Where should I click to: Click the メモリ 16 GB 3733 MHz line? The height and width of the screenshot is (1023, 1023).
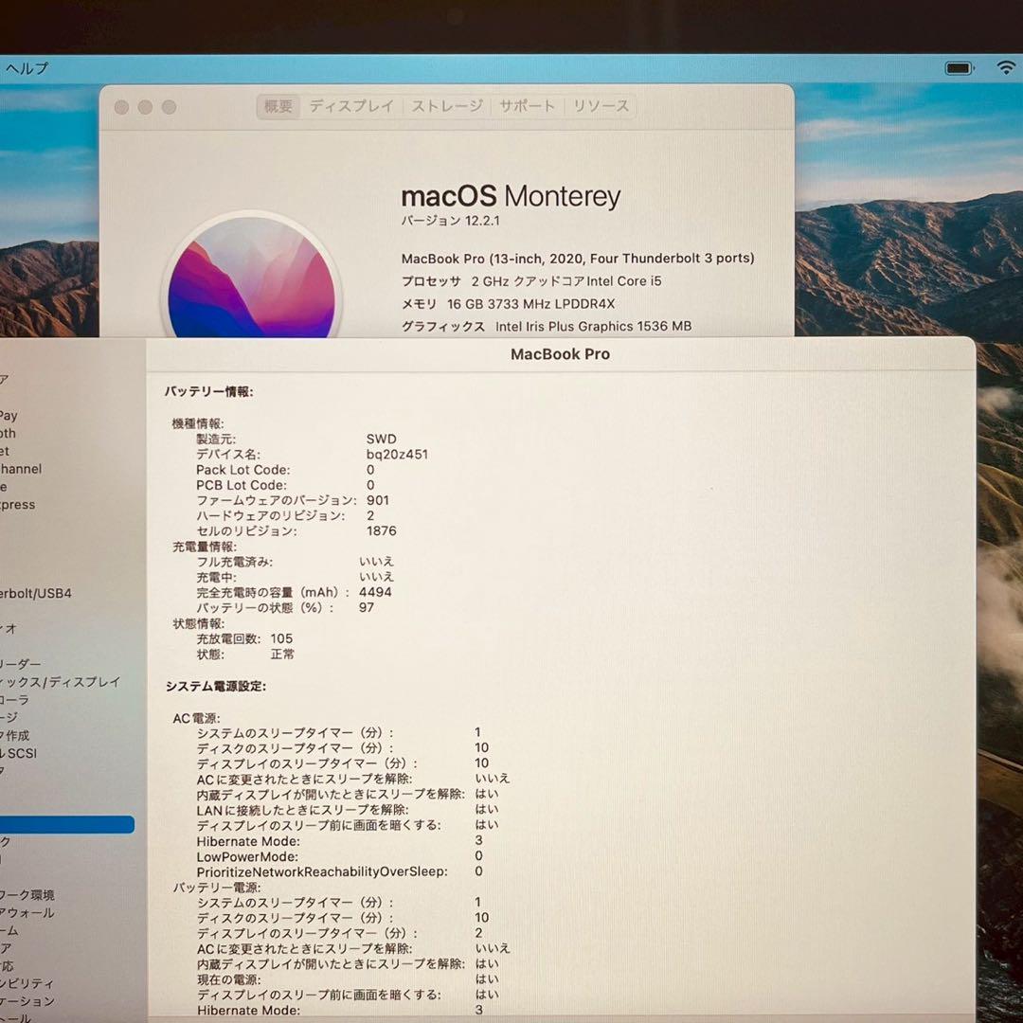coord(508,304)
